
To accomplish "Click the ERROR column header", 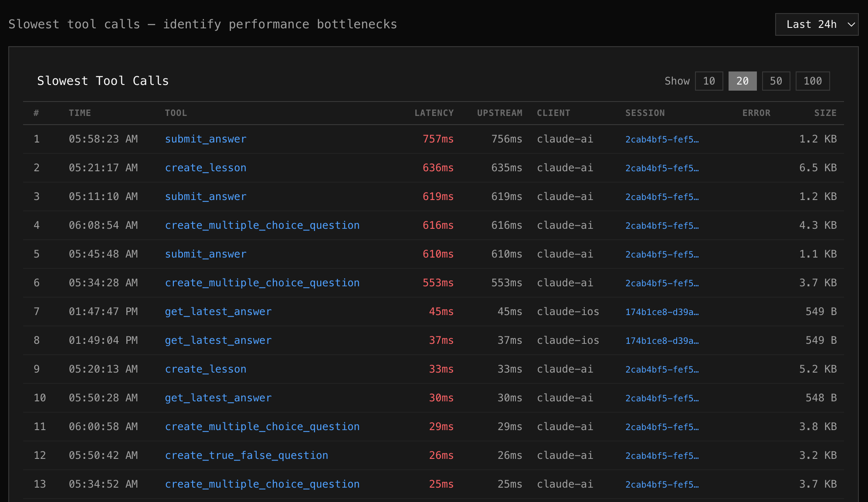I will [756, 113].
